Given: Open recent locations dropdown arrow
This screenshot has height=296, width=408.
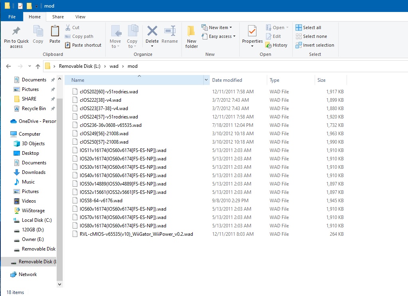Looking at the screenshot, I should [30, 66].
